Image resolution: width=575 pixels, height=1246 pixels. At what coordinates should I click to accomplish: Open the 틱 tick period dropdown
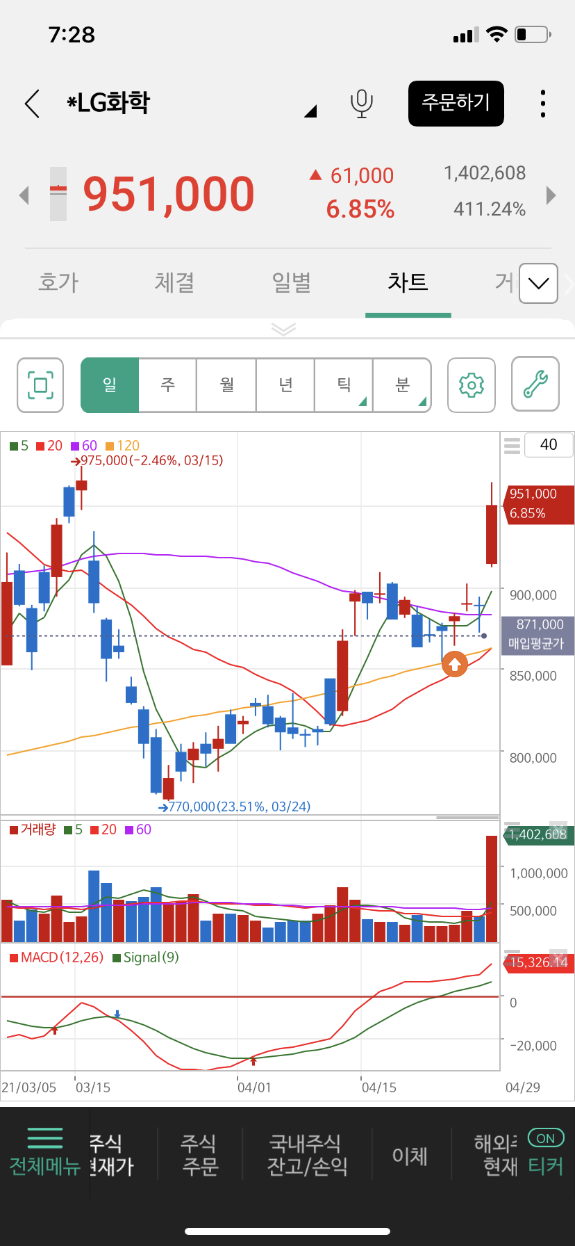click(x=344, y=385)
